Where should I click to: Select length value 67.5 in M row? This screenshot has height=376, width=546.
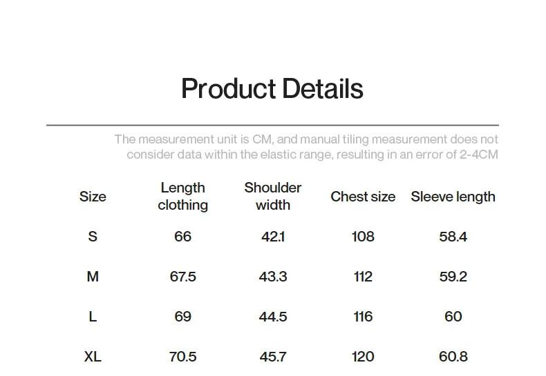point(182,277)
